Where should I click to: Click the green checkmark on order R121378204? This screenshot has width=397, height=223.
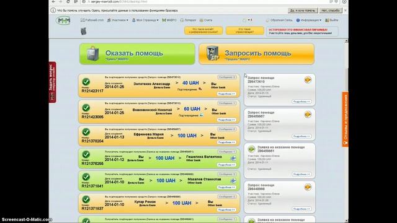point(86,132)
